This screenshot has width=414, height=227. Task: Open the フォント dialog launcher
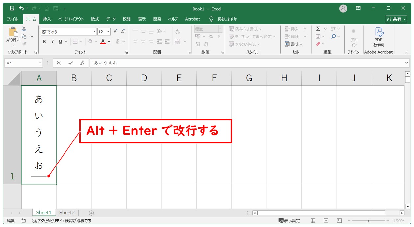(126, 52)
